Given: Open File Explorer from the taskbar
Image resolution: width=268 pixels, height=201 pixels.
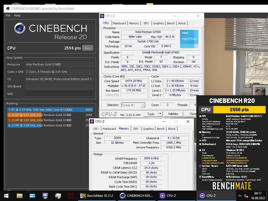Looking at the screenshot, I should (19, 196).
